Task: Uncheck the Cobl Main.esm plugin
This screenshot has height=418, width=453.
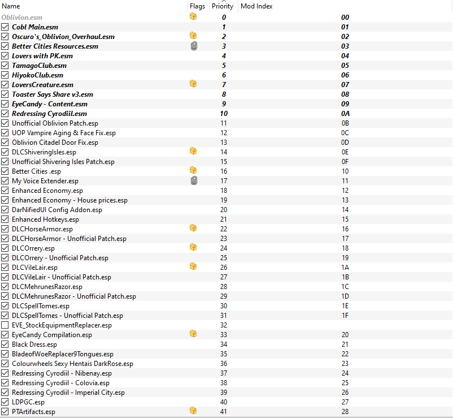Action: click(x=5, y=27)
